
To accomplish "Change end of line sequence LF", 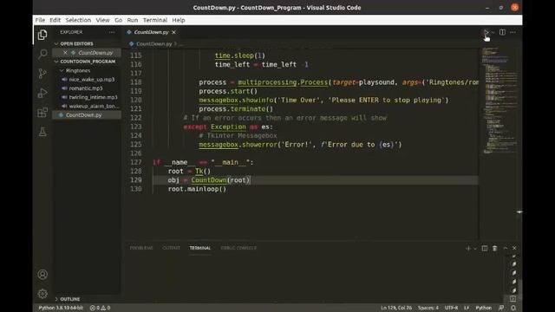I will click(x=467, y=308).
